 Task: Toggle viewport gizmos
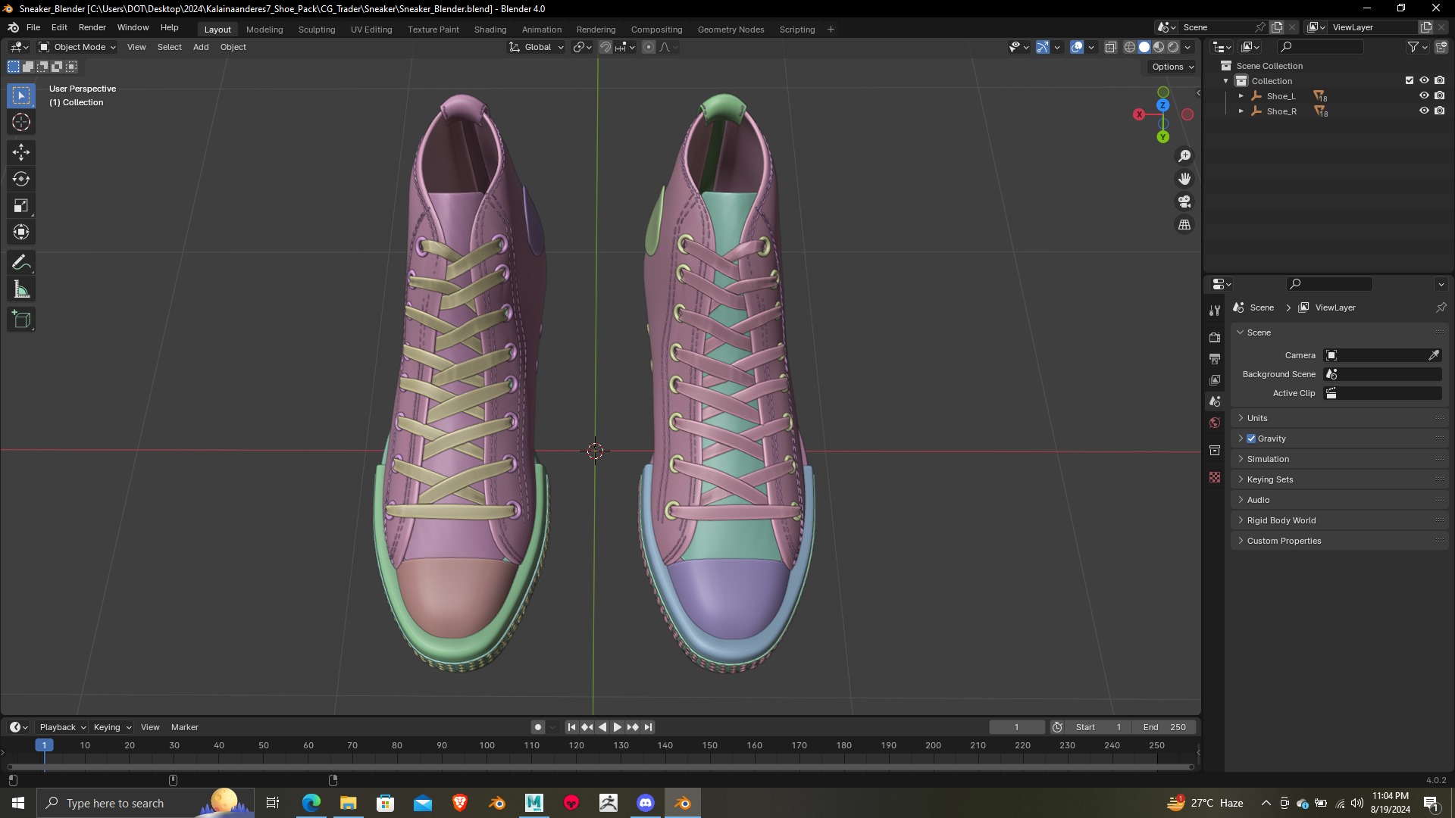(x=1043, y=47)
